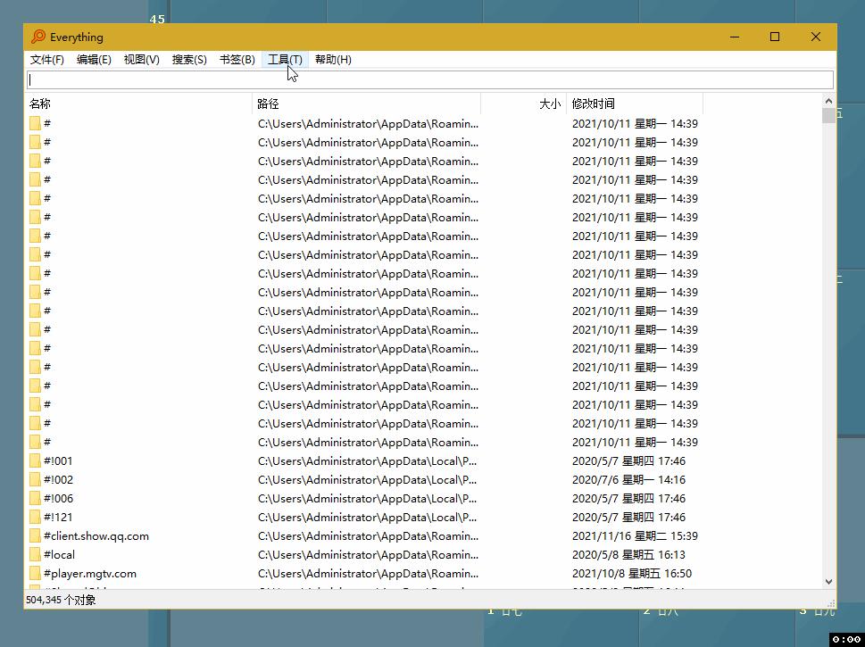The height and width of the screenshot is (647, 865).
Task: Click inside the search input box
Action: (428, 79)
